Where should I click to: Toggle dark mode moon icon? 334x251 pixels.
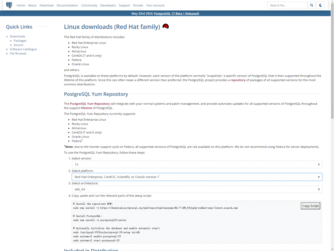click(320, 5)
